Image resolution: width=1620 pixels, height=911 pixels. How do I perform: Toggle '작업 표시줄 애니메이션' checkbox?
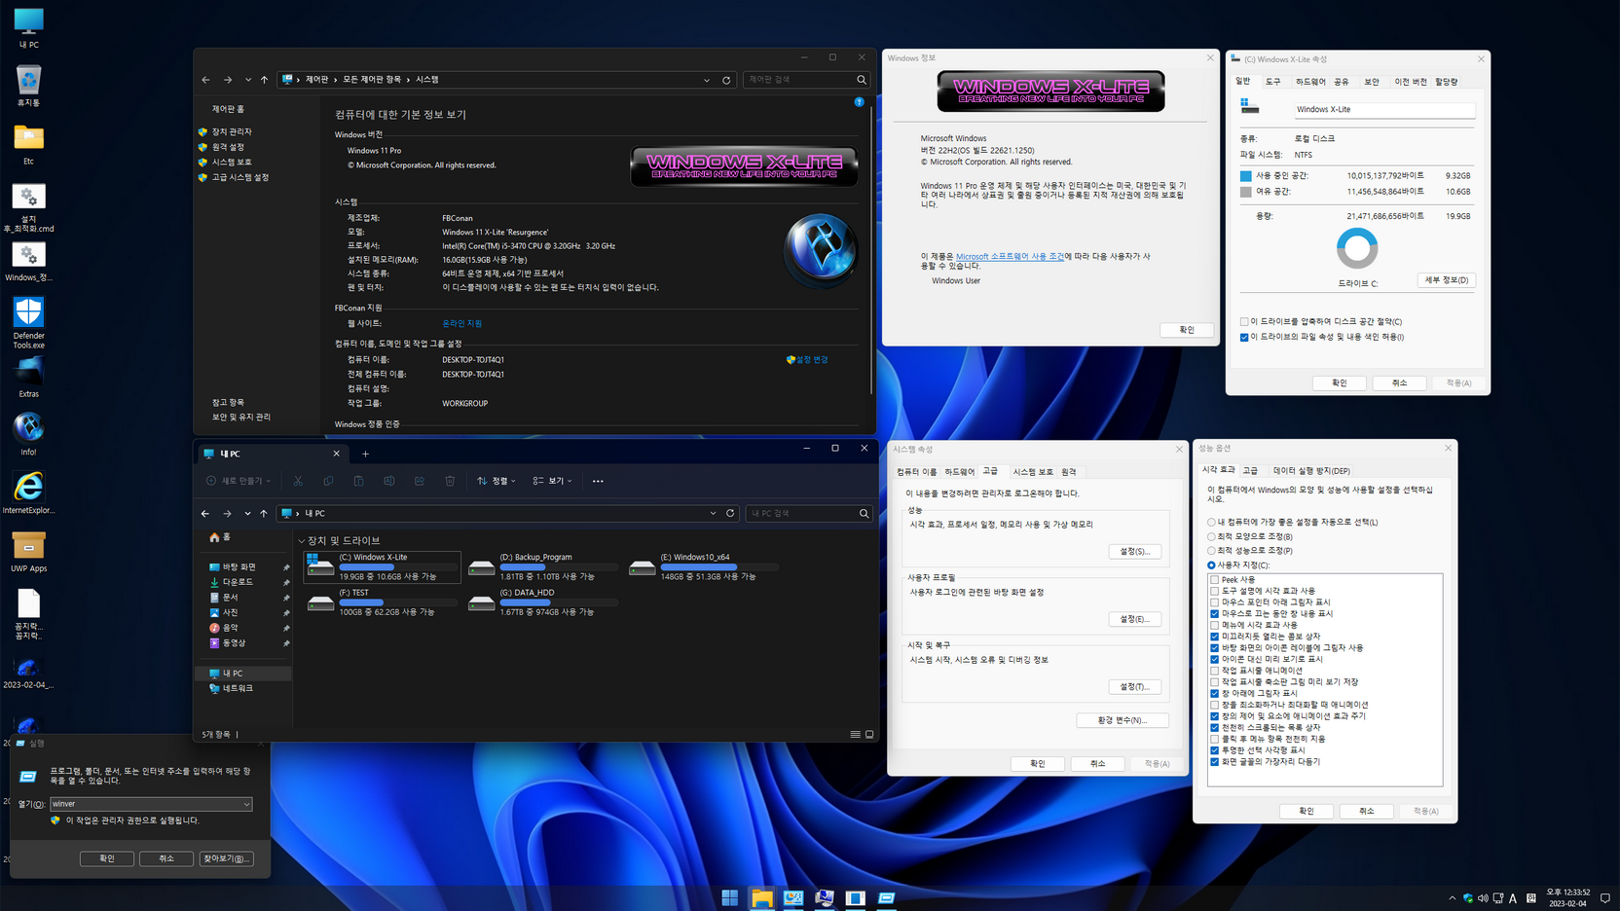tap(1215, 671)
